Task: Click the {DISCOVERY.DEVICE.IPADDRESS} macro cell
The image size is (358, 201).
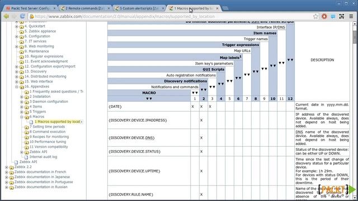Action: click(x=149, y=120)
